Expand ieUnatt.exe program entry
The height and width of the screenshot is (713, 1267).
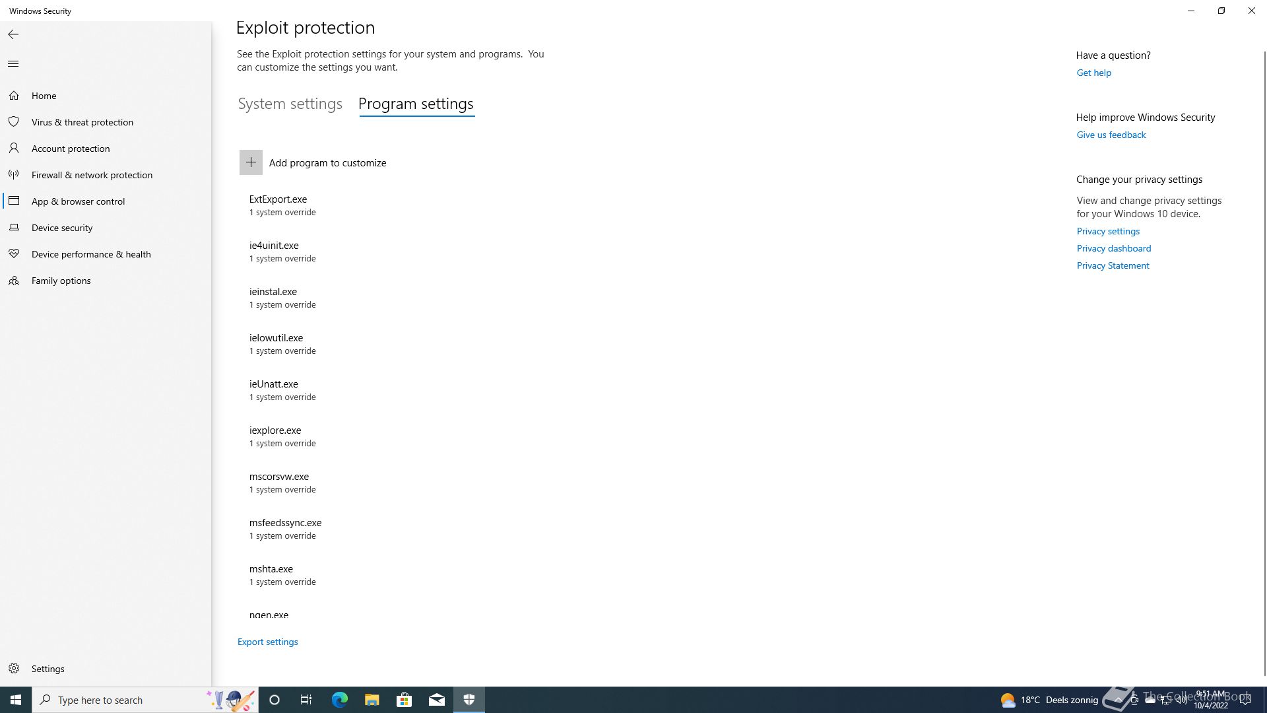(282, 390)
